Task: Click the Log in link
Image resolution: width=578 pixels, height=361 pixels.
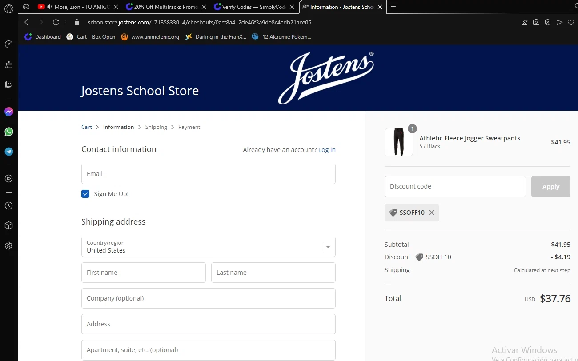Action: 327,150
